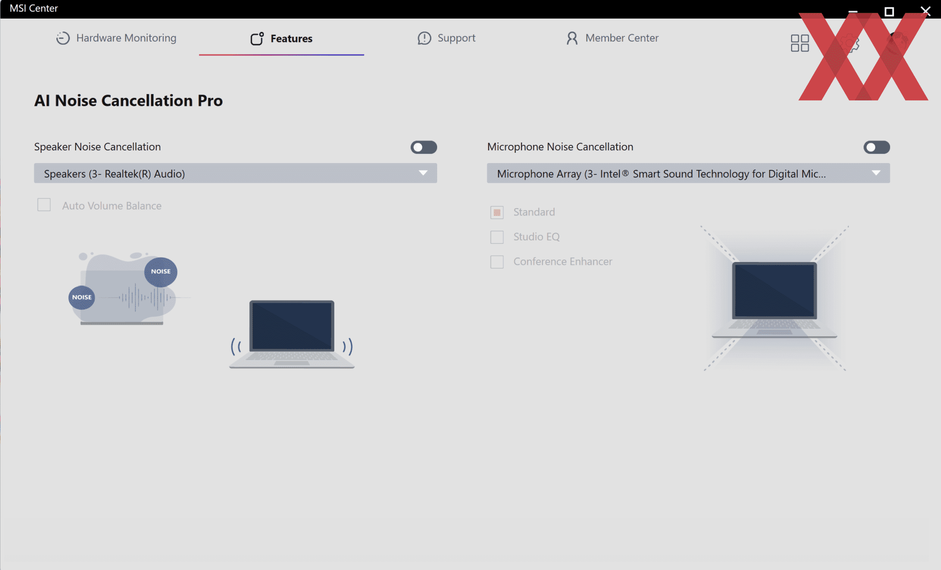Click the AI Noise Cancellation Pro heading

point(128,101)
